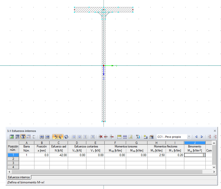Image resolution: width=221 pixels, height=189 pixels.
Task: Click the grayed X table icon
Action: click(93, 137)
